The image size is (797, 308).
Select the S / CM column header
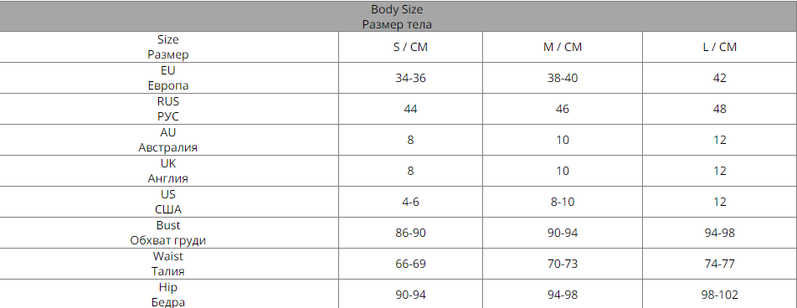[x=410, y=47]
